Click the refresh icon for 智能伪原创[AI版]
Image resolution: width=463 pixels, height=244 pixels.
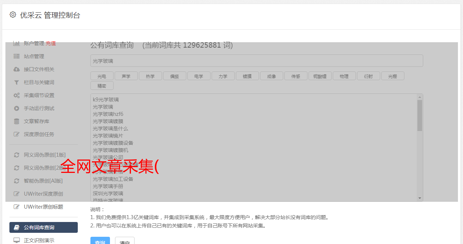[17, 181]
